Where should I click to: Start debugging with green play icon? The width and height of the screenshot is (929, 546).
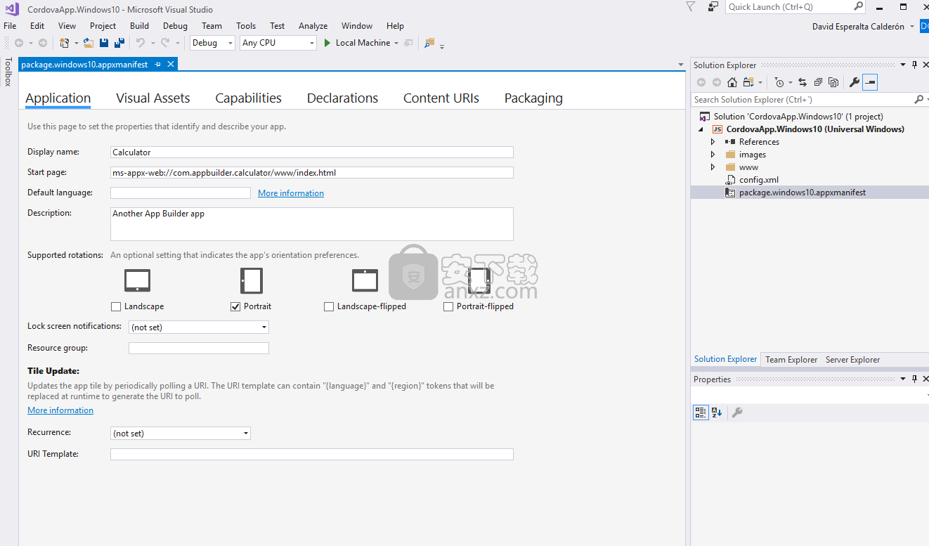tap(327, 43)
